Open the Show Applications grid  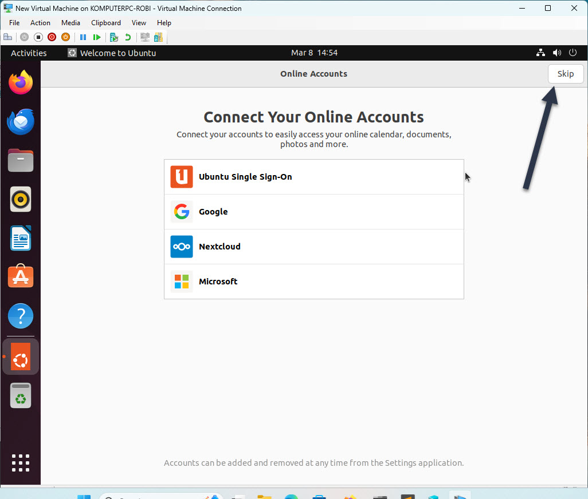click(x=21, y=463)
